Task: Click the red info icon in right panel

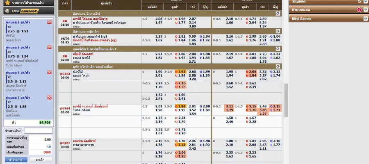Action: click(359, 10)
